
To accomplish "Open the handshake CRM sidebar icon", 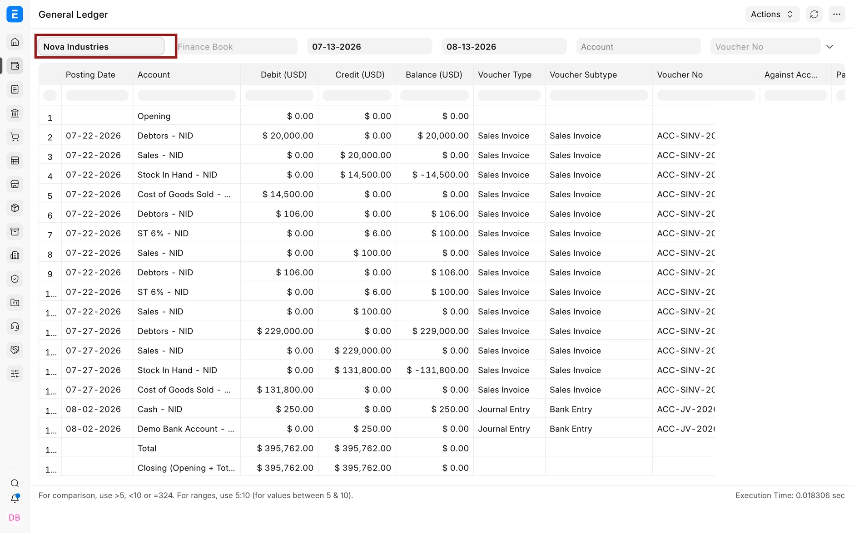I will [15, 350].
